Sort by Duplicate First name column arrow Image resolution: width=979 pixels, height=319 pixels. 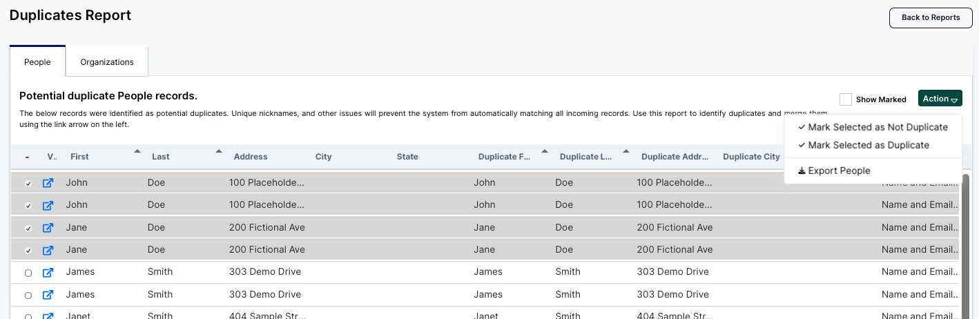click(545, 151)
